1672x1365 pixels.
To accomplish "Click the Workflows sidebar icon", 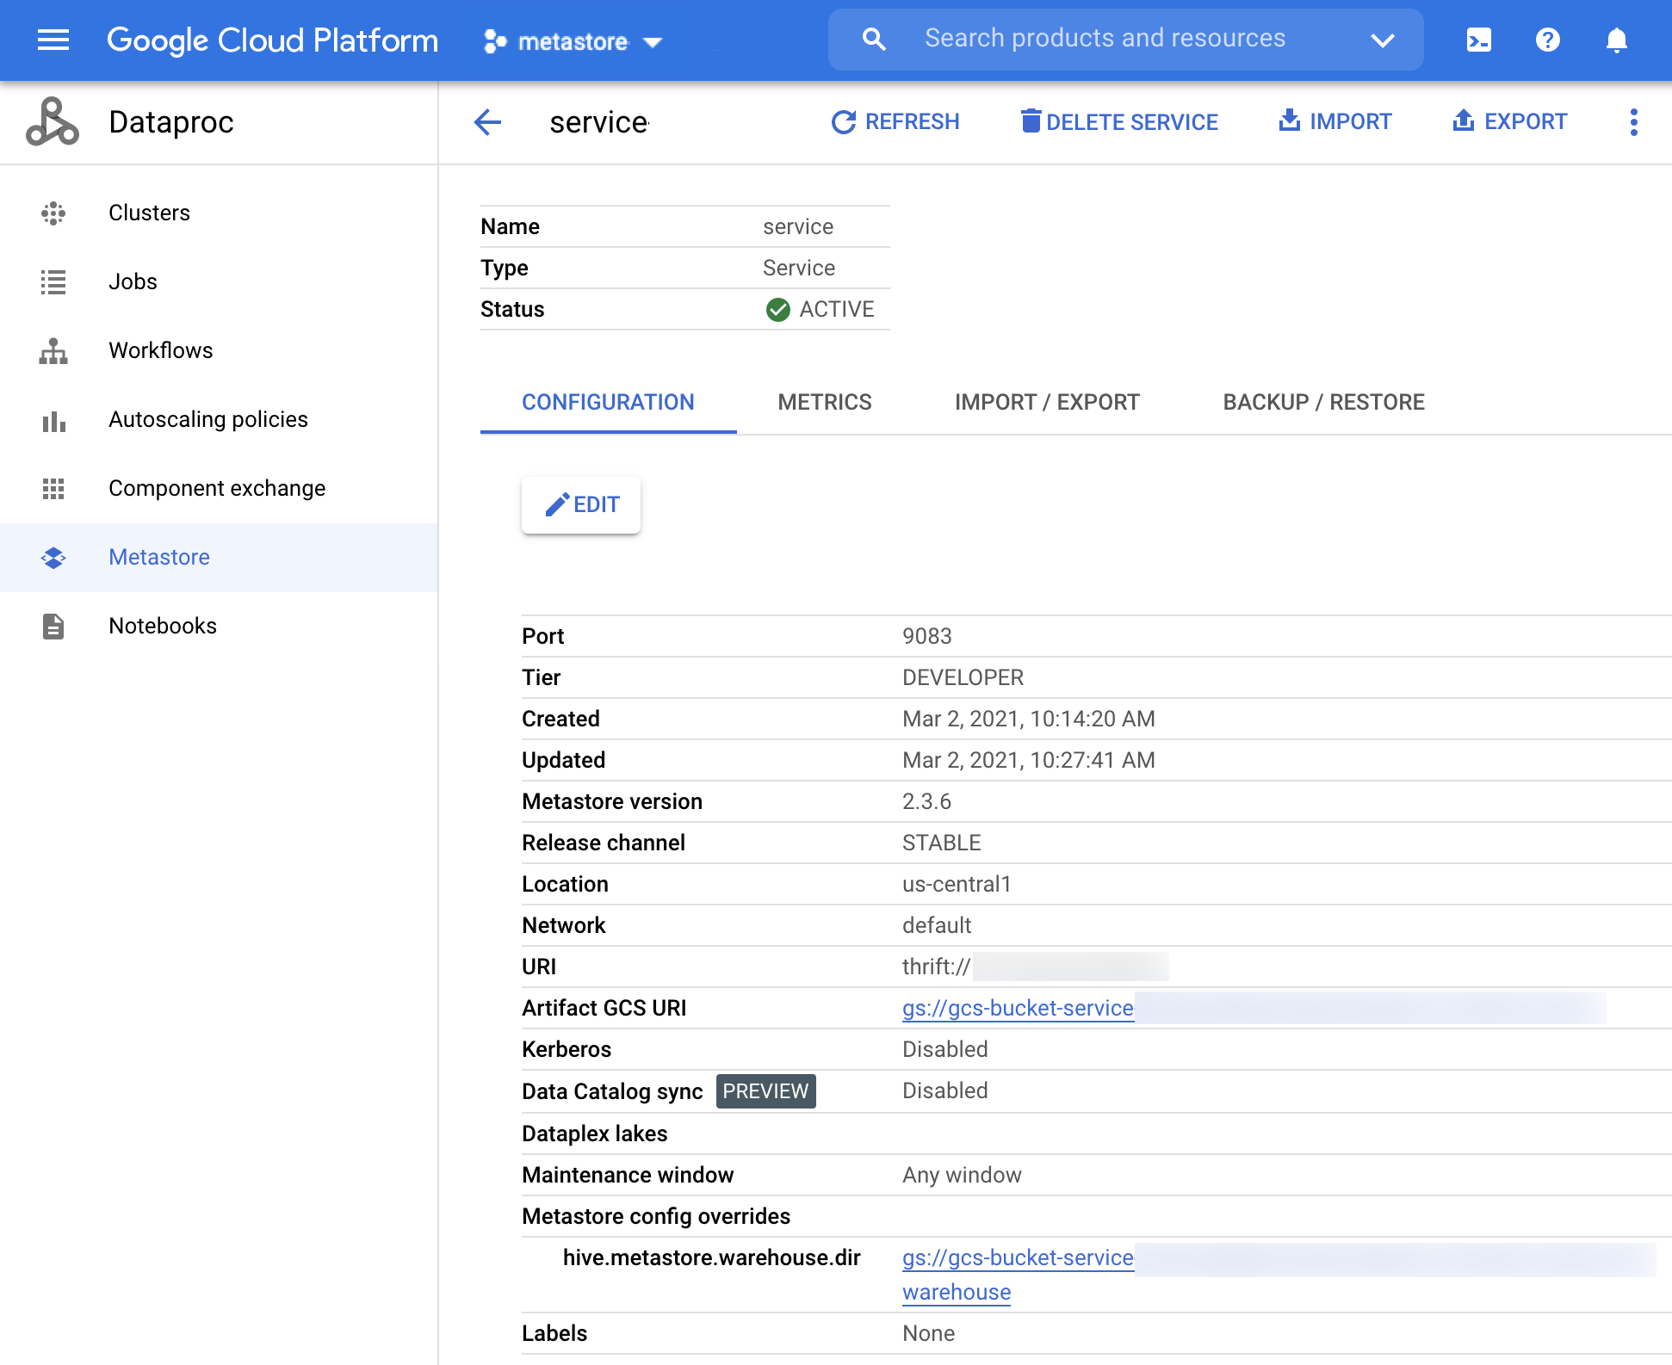I will pos(53,350).
